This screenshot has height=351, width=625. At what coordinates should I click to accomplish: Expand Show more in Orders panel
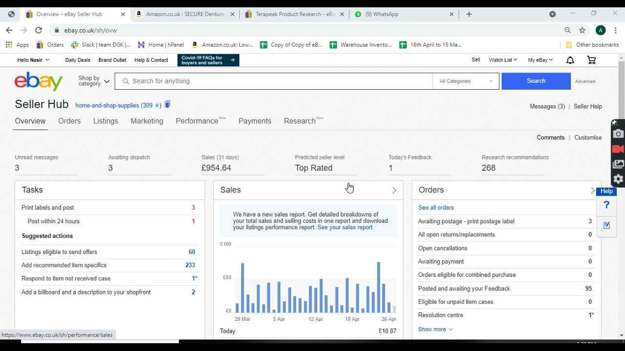(436, 330)
